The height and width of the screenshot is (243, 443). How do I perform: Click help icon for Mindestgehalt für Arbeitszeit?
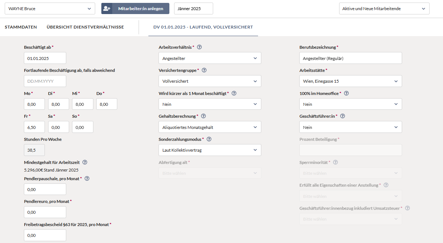tap(85, 162)
